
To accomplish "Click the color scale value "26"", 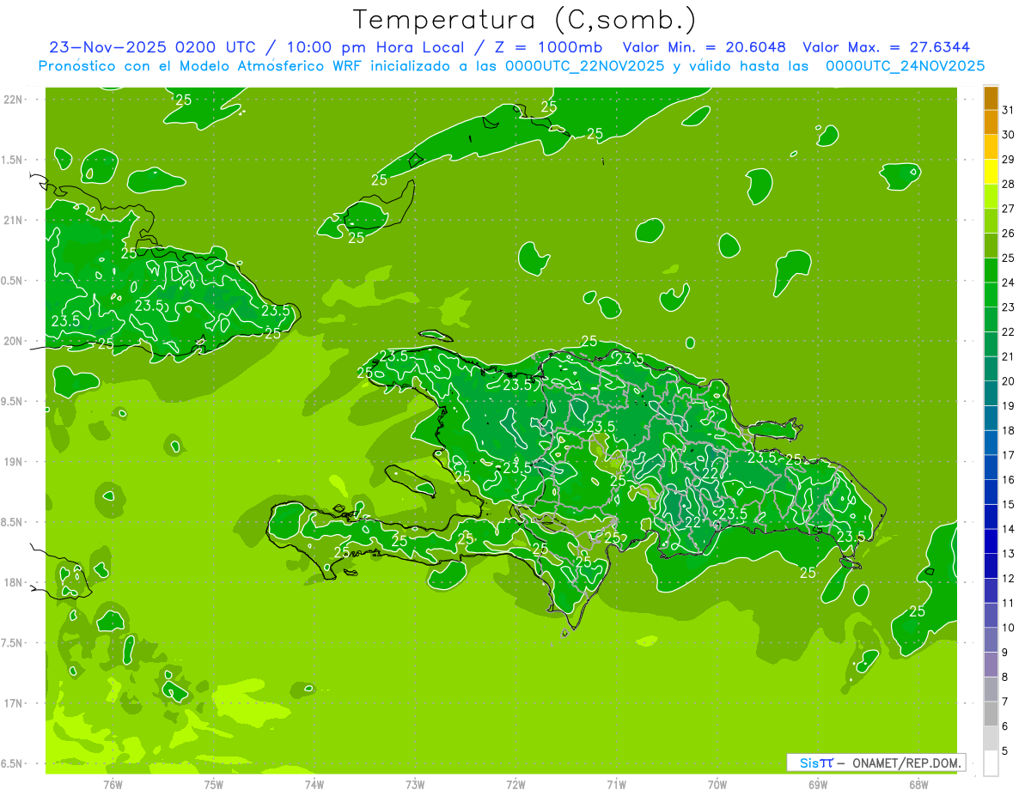I will pos(1008,234).
